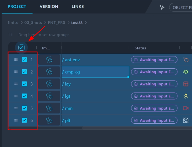The width and height of the screenshot is (192, 147).
Task: Click the red camera icon for mm
Action: pyautogui.click(x=186, y=108)
